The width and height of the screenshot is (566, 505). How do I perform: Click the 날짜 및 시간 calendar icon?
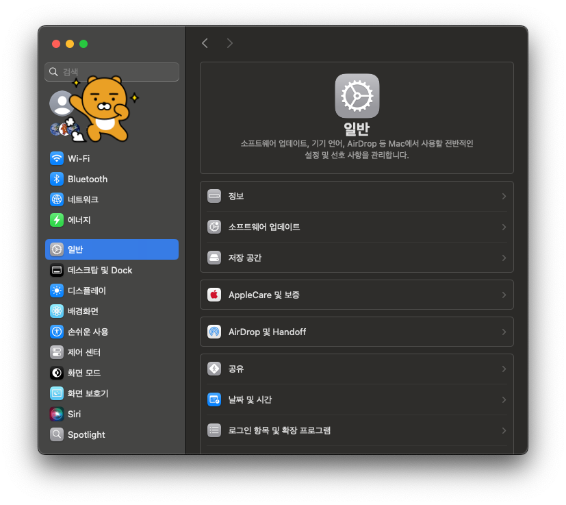214,399
